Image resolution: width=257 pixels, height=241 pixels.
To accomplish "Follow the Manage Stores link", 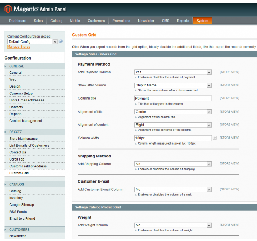I will (x=19, y=47).
